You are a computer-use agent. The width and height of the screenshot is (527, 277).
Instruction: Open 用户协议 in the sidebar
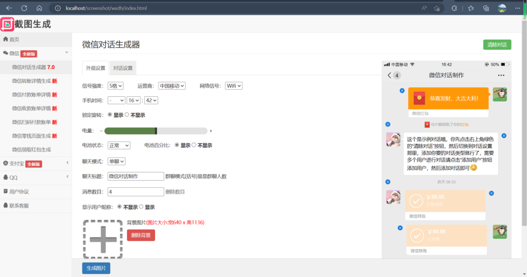point(36,192)
